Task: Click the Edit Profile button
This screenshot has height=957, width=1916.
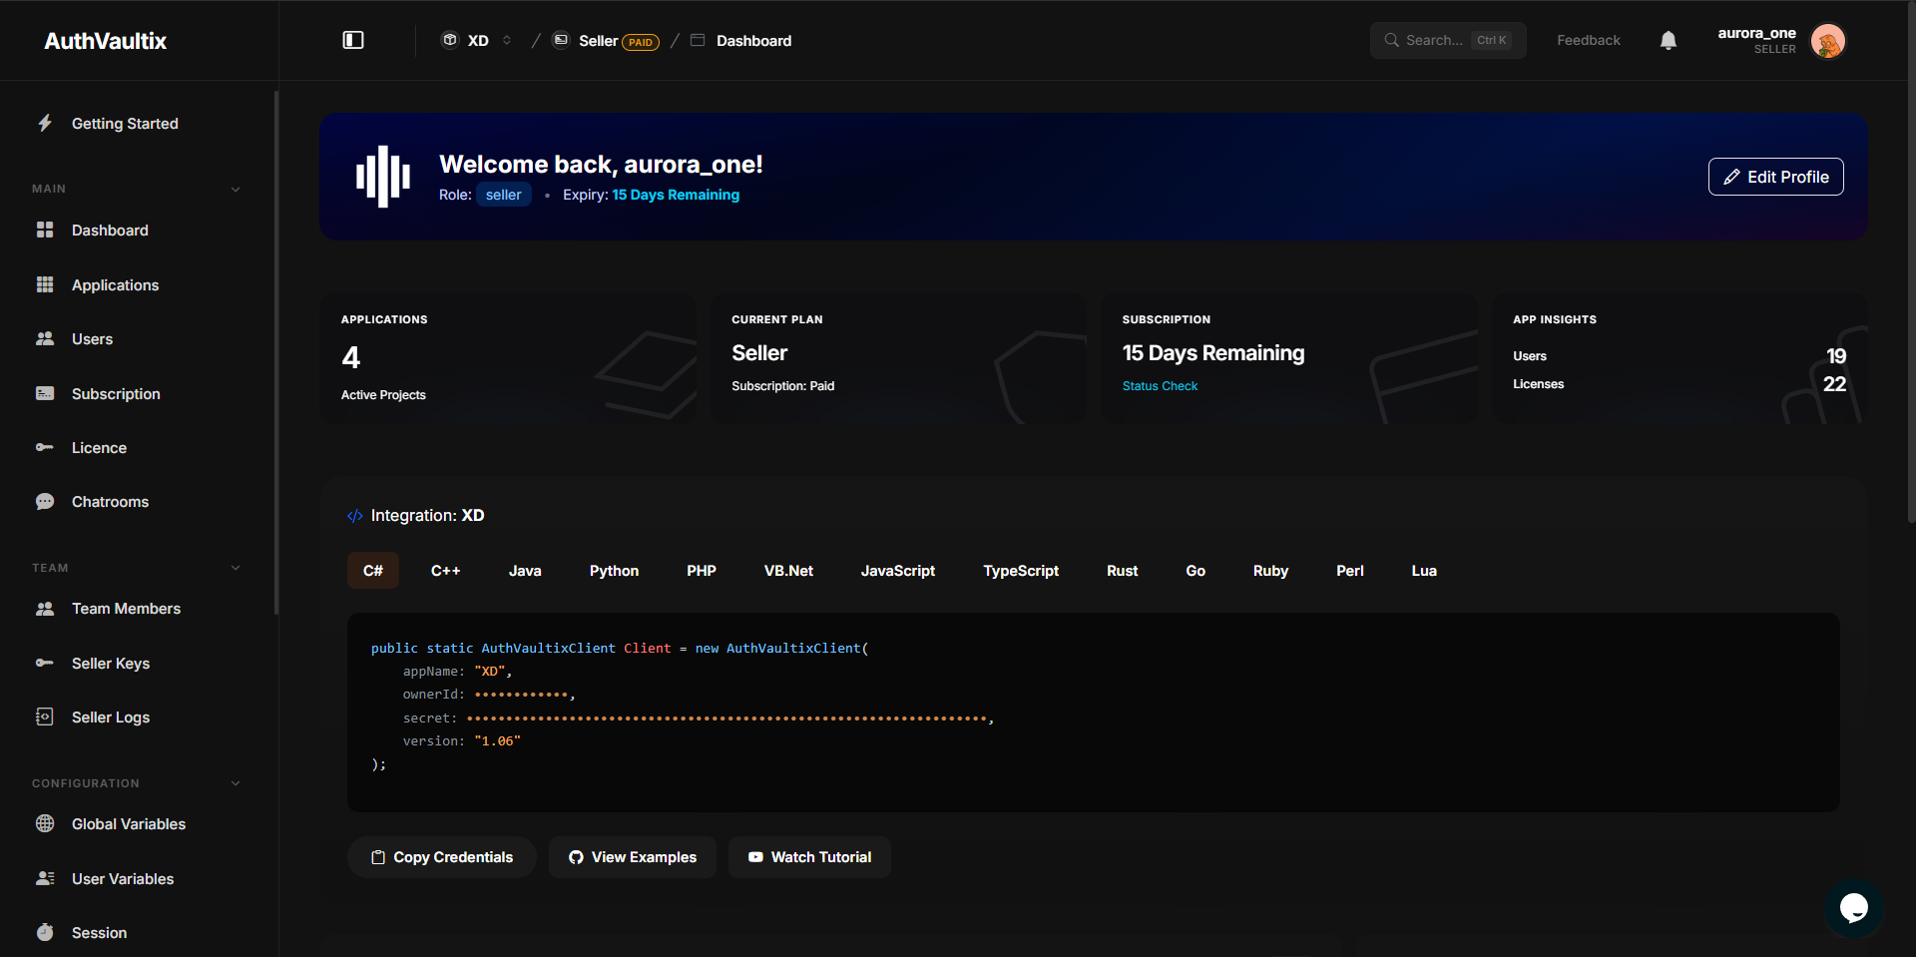Action: [1775, 177]
